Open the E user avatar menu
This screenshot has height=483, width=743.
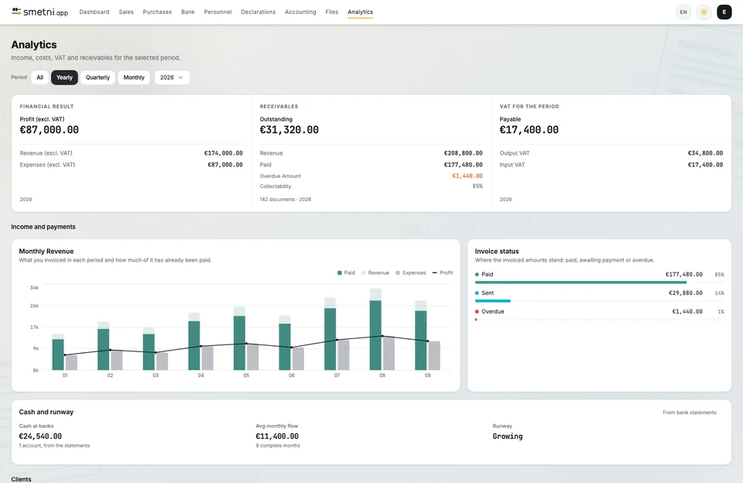[724, 12]
